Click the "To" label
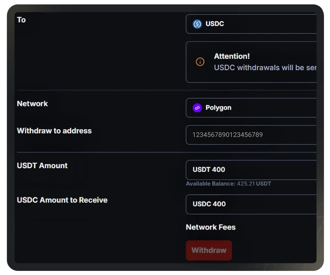The image size is (330, 275). click(21, 20)
